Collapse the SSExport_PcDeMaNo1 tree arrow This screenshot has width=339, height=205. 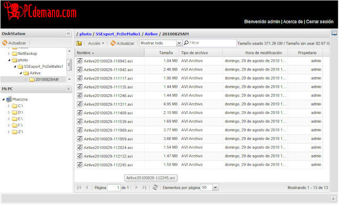15,66
